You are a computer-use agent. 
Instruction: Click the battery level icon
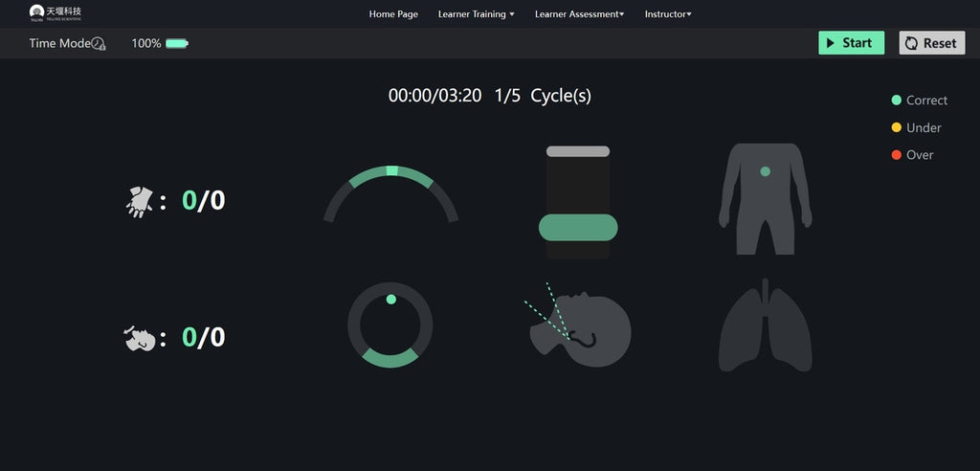pos(177,43)
